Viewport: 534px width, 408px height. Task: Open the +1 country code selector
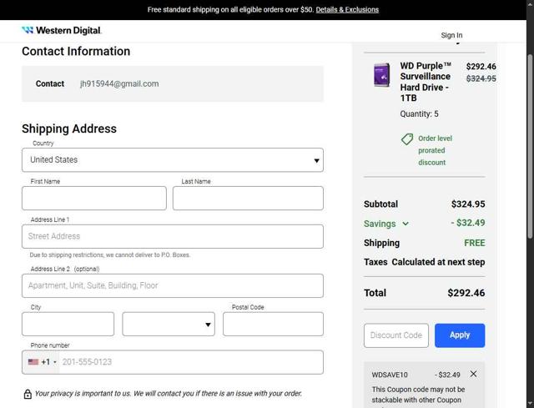coord(42,362)
